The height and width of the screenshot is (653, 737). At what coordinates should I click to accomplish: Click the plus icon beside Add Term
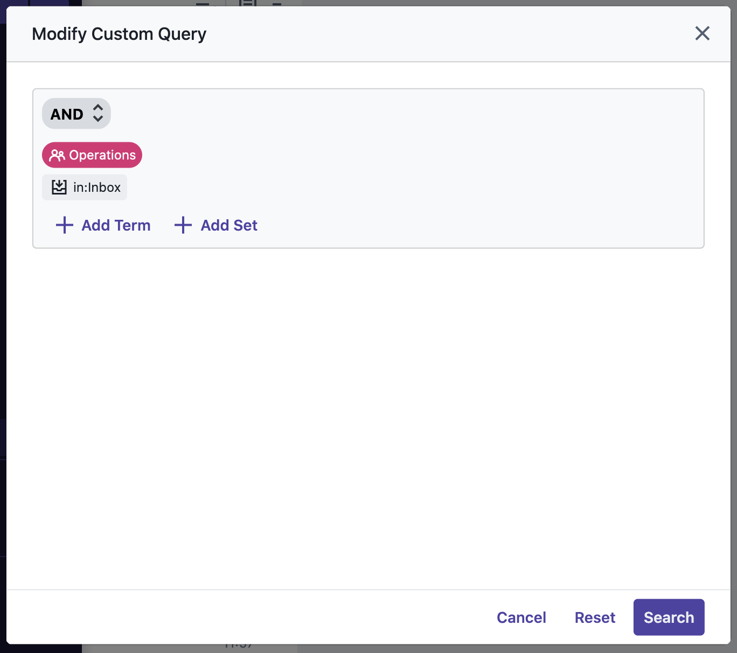(x=65, y=225)
